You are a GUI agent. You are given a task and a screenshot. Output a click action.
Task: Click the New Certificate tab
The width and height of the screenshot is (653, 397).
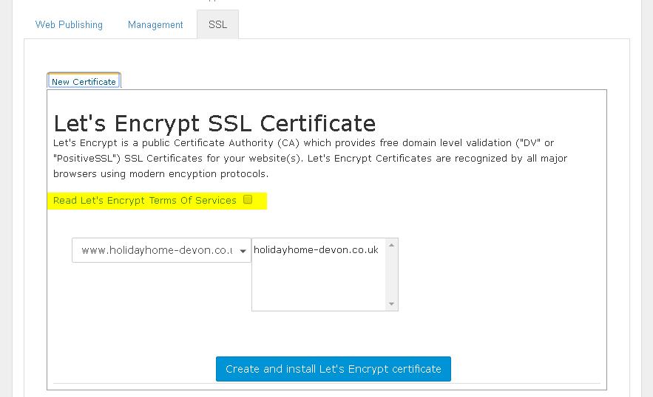coord(84,81)
